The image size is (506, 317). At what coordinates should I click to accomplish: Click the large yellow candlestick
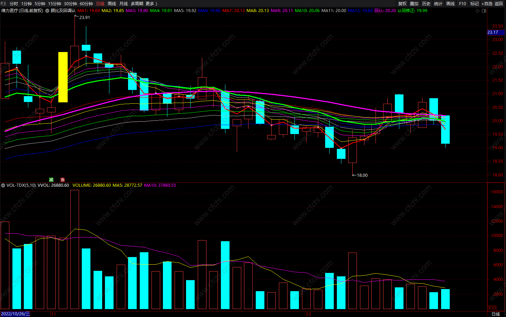63,77
